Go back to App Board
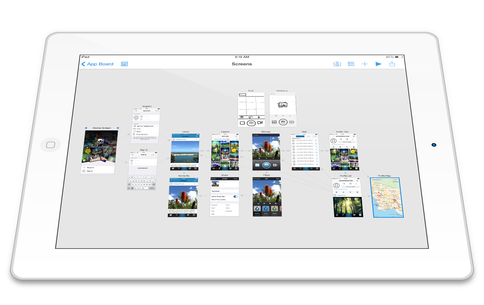This screenshot has height=305, width=484. (x=98, y=64)
